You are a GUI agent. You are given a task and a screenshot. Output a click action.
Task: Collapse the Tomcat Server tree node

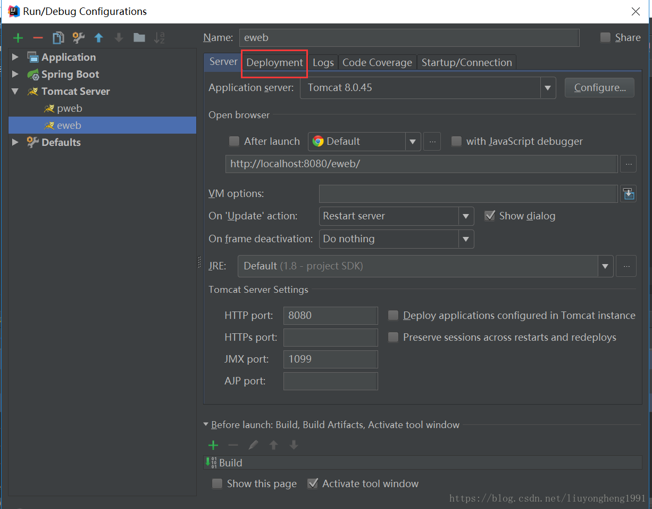(15, 91)
